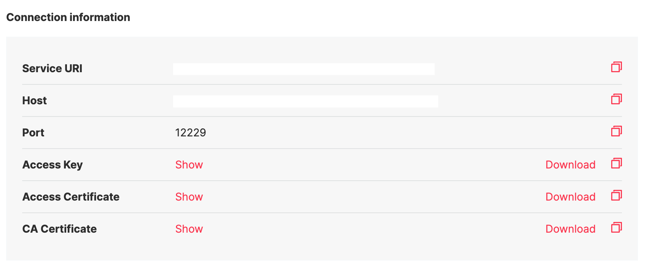Download the Access Key file
Viewport: 651px width, 272px height.
[570, 165]
